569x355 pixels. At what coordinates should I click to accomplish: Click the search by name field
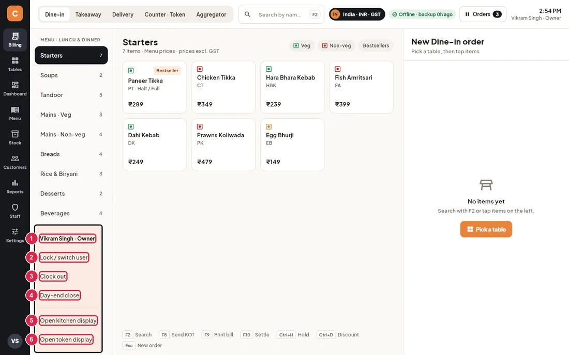[x=281, y=14]
